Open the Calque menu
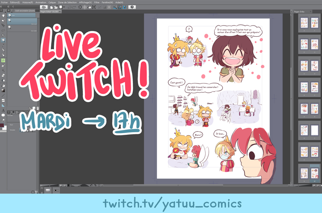 (x=52, y=2)
